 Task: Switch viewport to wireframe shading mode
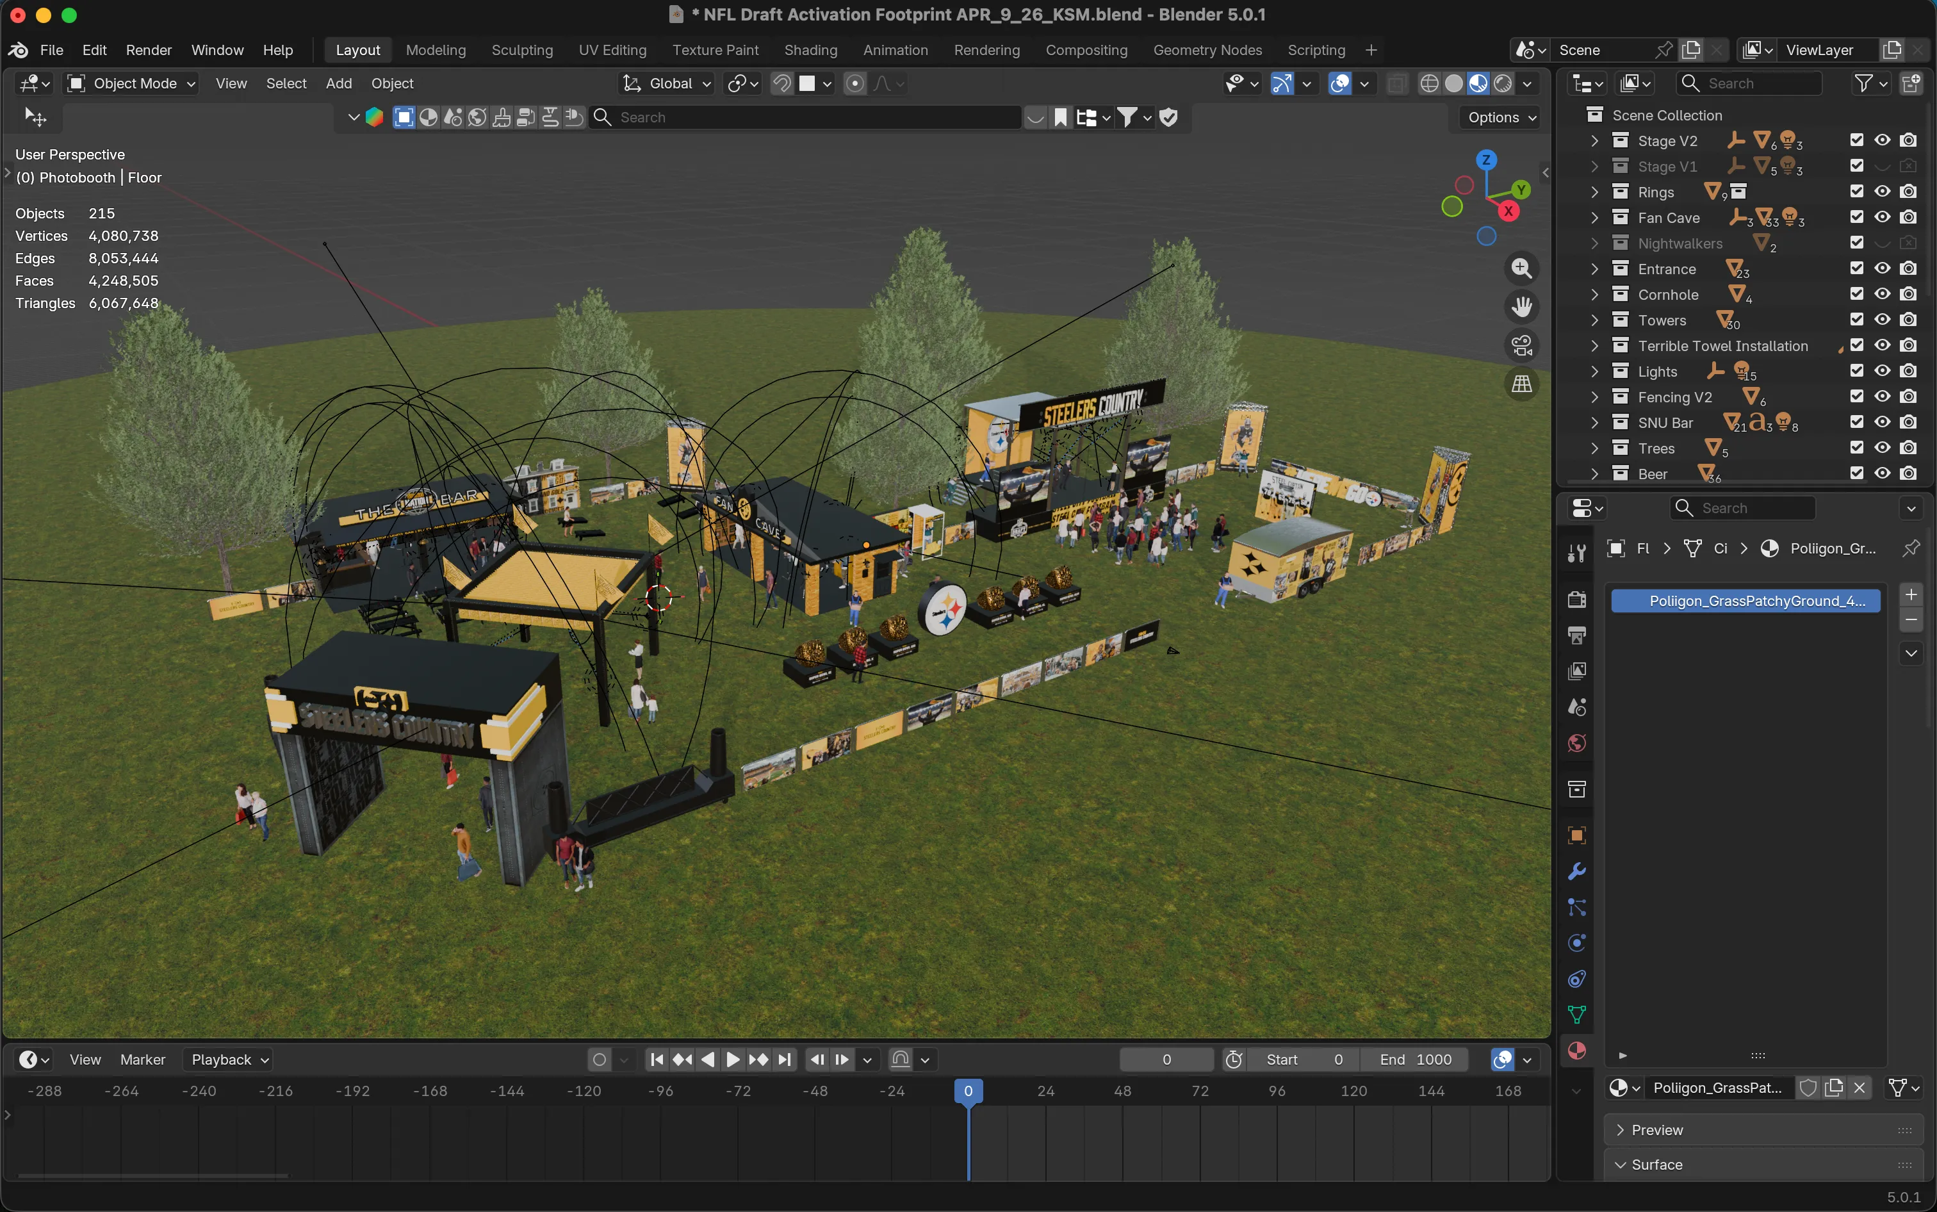(x=1429, y=83)
